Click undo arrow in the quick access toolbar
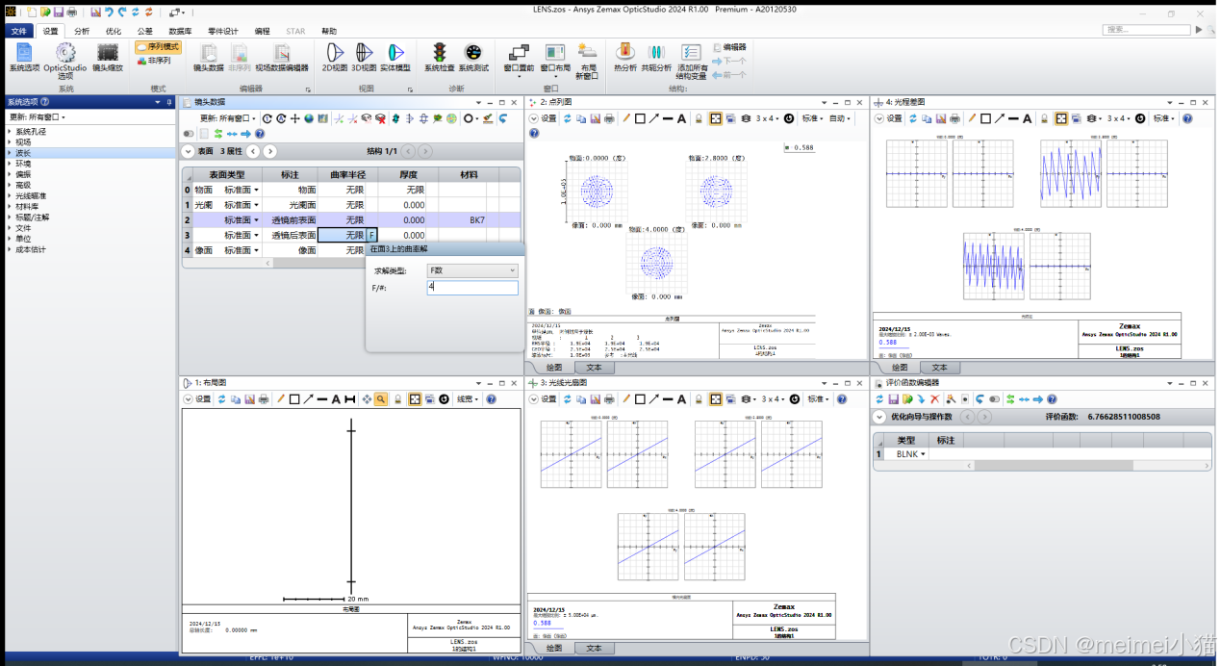This screenshot has width=1221, height=666. 109,13
